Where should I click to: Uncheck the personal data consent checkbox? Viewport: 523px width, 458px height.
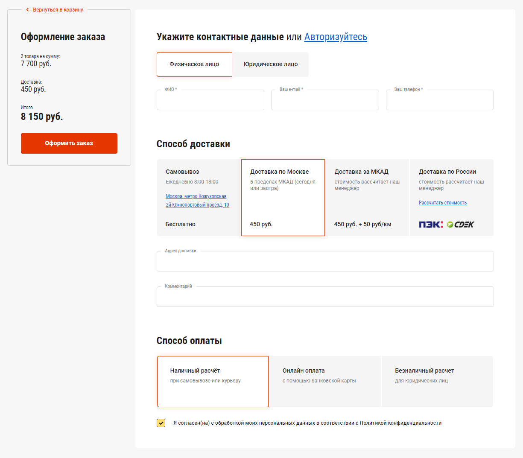(161, 423)
